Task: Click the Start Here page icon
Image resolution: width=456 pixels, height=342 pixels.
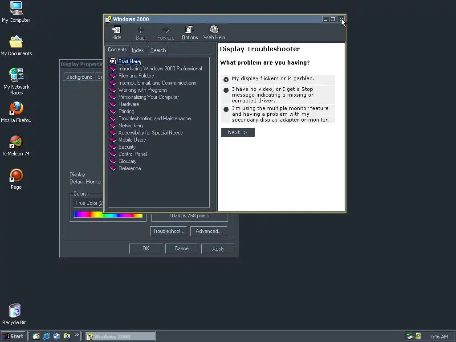Action: tap(113, 61)
